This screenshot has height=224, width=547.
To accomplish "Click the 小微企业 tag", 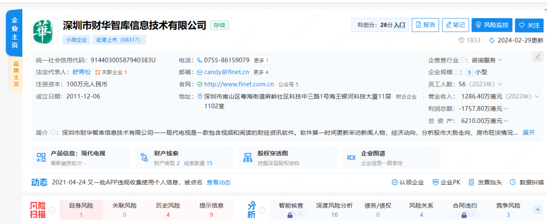I will point(76,40).
